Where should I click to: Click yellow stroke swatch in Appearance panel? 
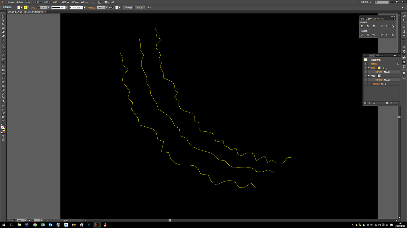(379, 68)
